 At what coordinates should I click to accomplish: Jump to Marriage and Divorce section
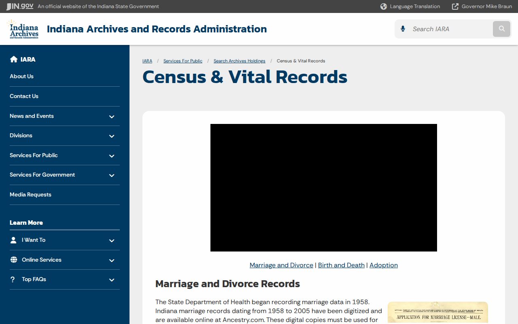(x=281, y=265)
